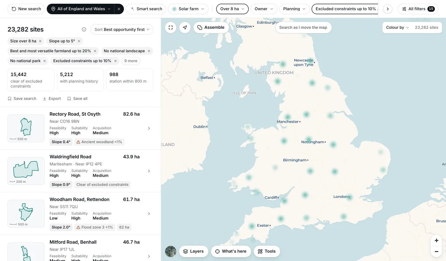Remove the Size over 8 ha chip
The width and height of the screenshot is (446, 261).
[40, 41]
